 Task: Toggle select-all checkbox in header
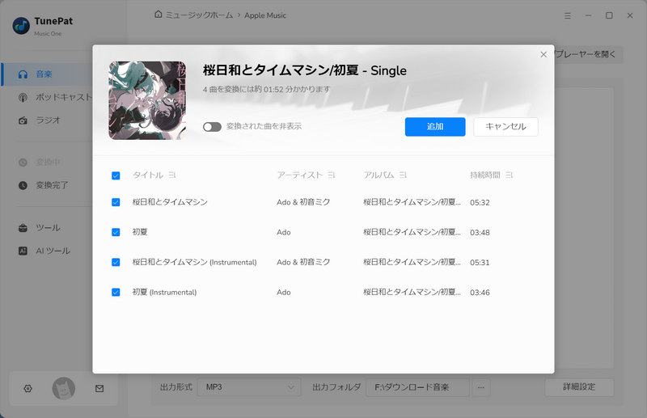click(116, 175)
